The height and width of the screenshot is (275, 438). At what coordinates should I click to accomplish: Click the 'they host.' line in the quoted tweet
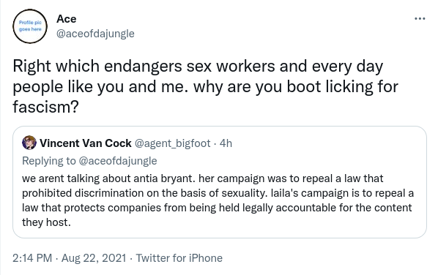click(x=46, y=222)
